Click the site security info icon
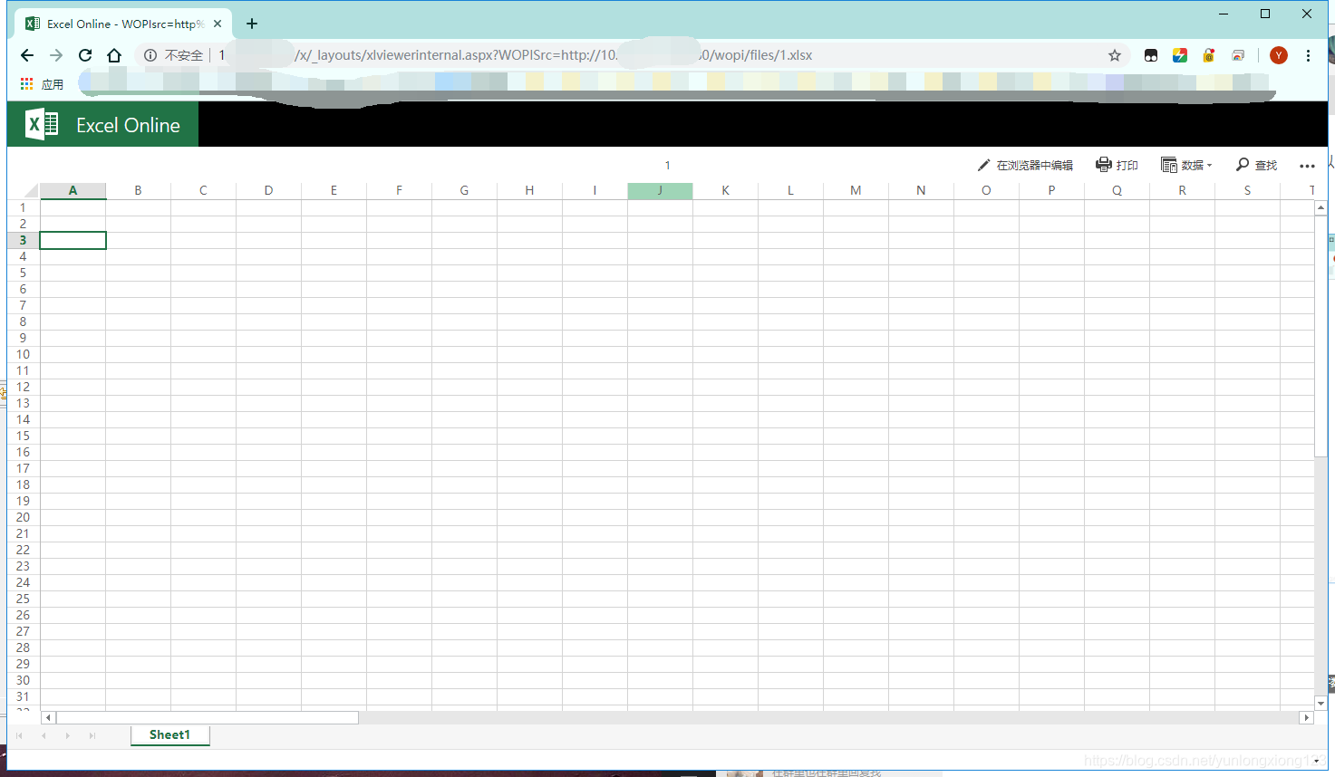Screen dimensions: 1335x777 [x=150, y=55]
